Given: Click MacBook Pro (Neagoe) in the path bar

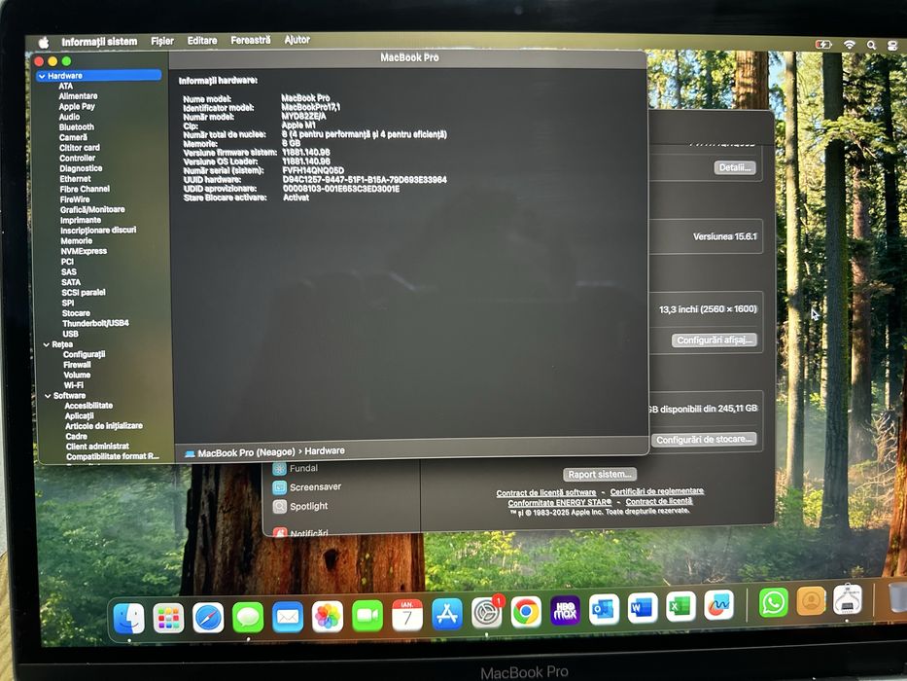Looking at the screenshot, I should [x=246, y=452].
